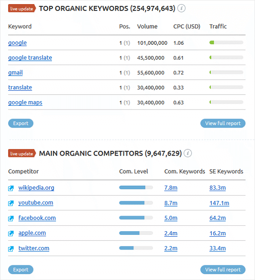Open facebook.com external link icon
The width and height of the screenshot is (255, 280).
11,218
